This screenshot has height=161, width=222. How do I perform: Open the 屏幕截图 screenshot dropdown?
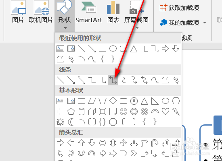tap(136, 15)
